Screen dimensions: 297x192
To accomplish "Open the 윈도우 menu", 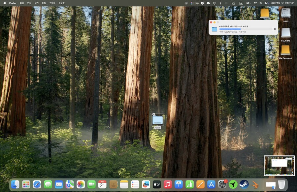I will click(x=52, y=3).
